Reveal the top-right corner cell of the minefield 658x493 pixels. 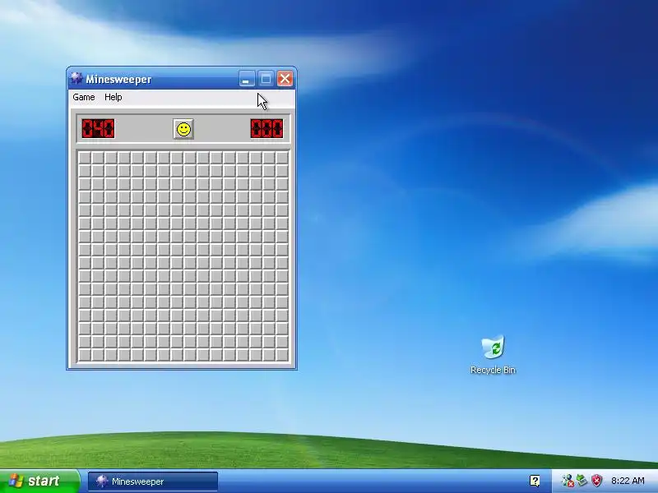[x=282, y=158]
